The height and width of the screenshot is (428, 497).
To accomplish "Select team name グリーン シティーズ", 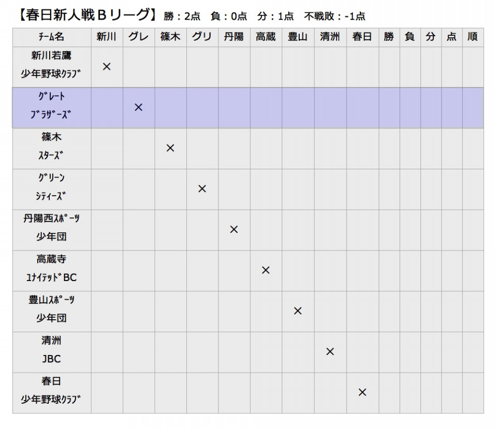I will click(x=51, y=187).
